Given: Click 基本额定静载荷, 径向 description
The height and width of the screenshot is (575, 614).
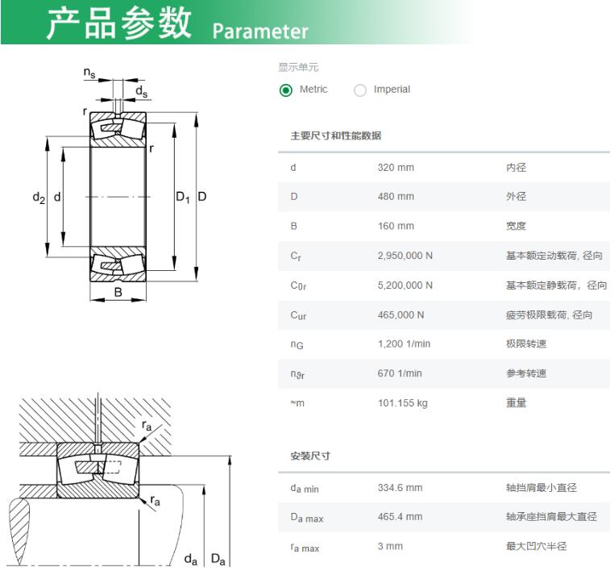Looking at the screenshot, I should click(x=556, y=285).
